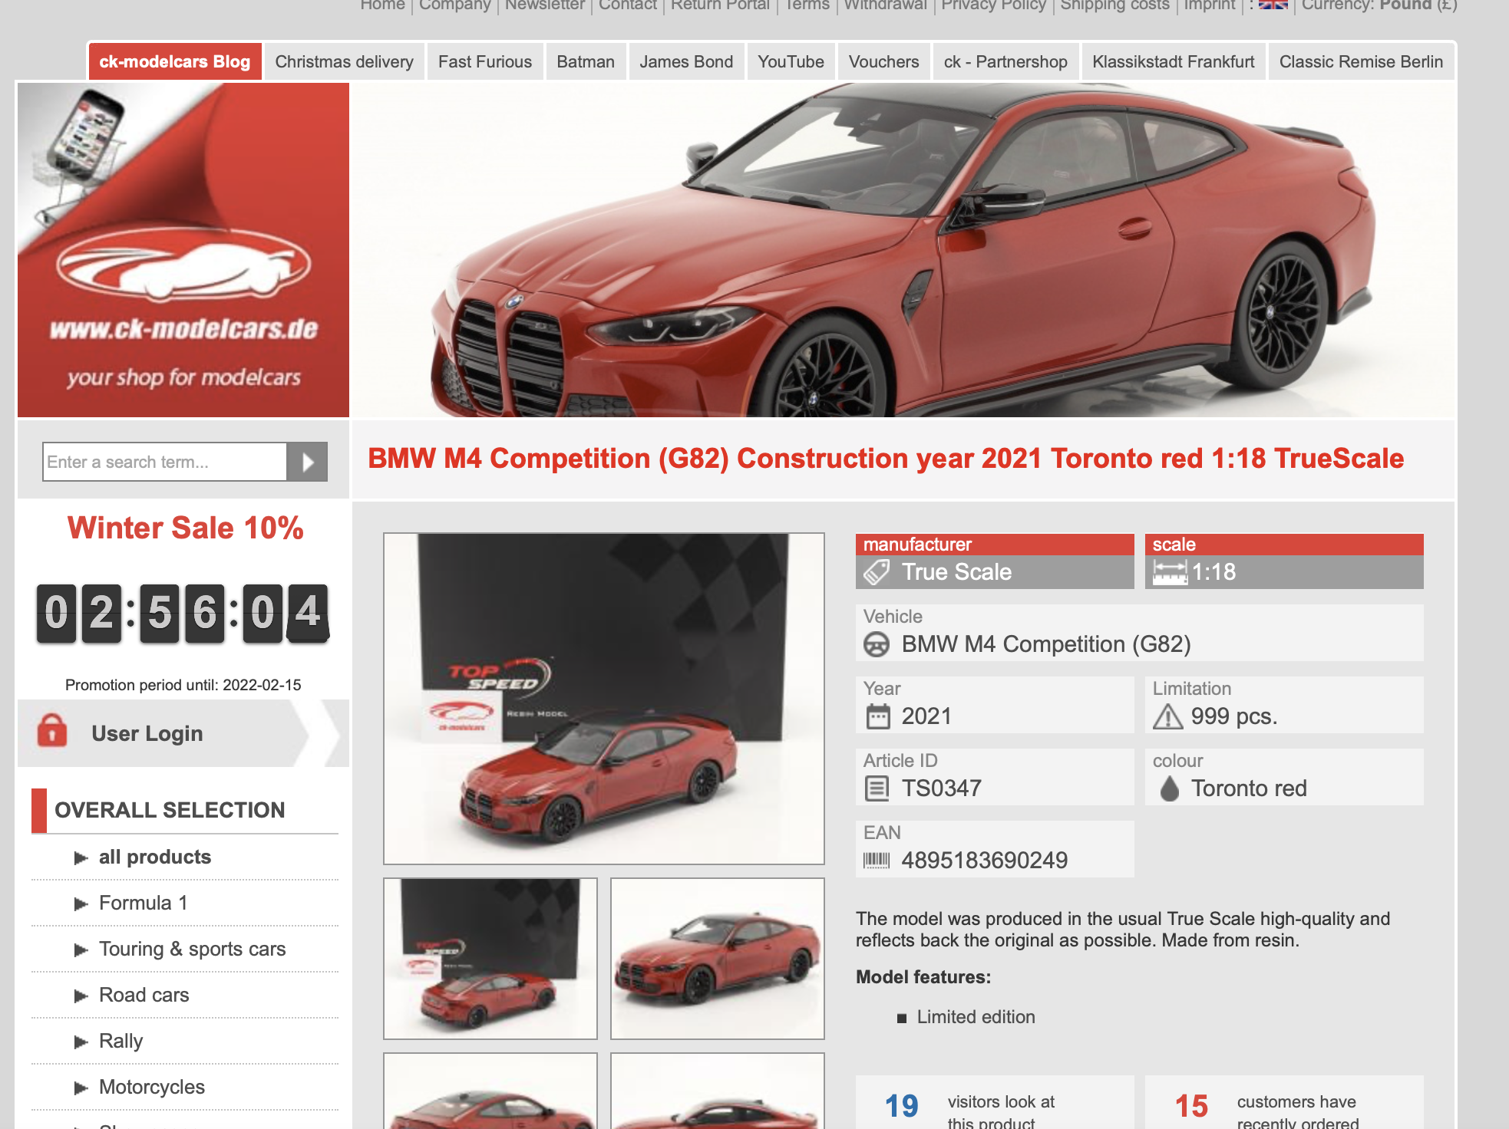Click the Article ID value TS0347
Viewport: 1509px width, 1129px height.
coord(941,788)
